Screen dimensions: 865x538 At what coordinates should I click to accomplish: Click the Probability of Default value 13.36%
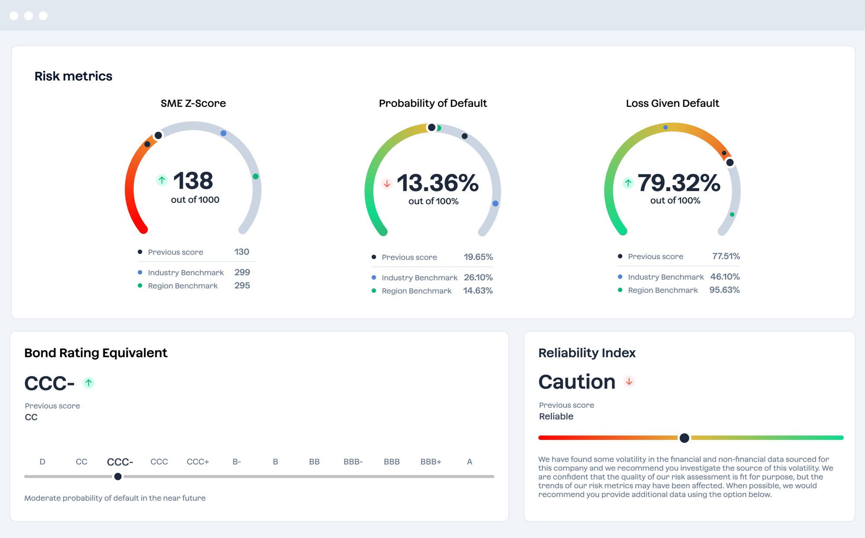click(438, 183)
